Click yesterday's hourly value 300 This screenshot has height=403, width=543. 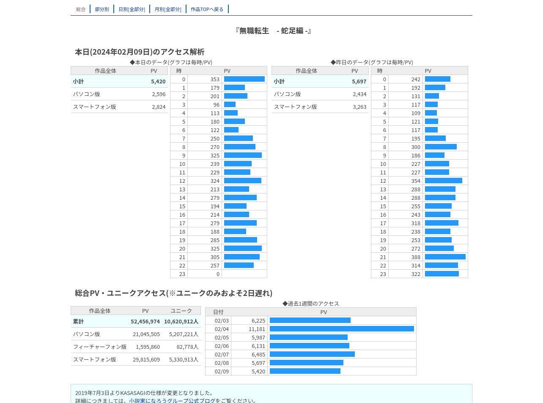[416, 147]
